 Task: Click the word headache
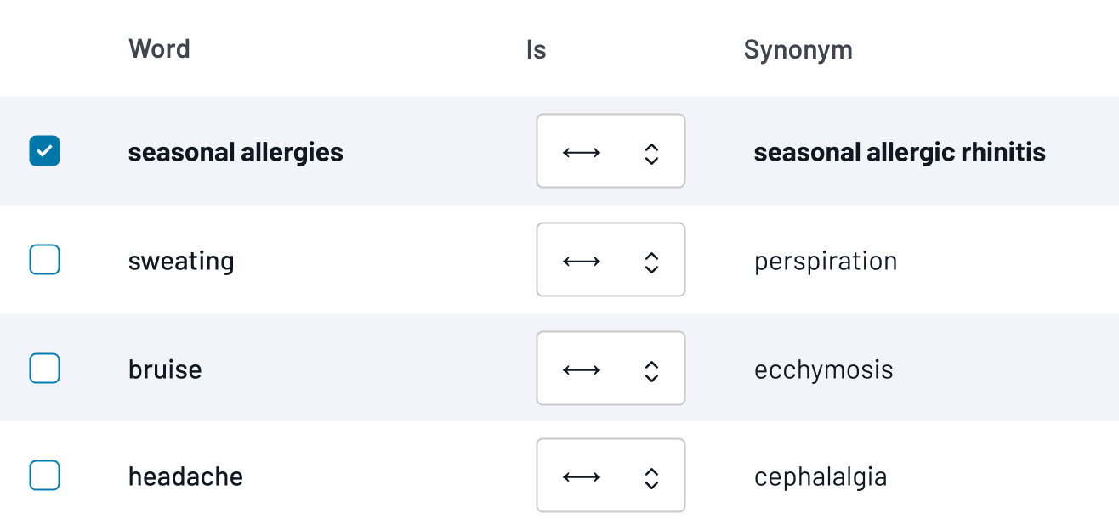tap(185, 476)
